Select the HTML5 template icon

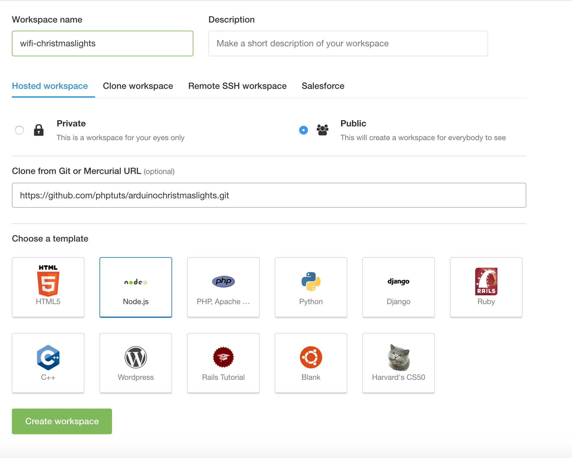(48, 281)
